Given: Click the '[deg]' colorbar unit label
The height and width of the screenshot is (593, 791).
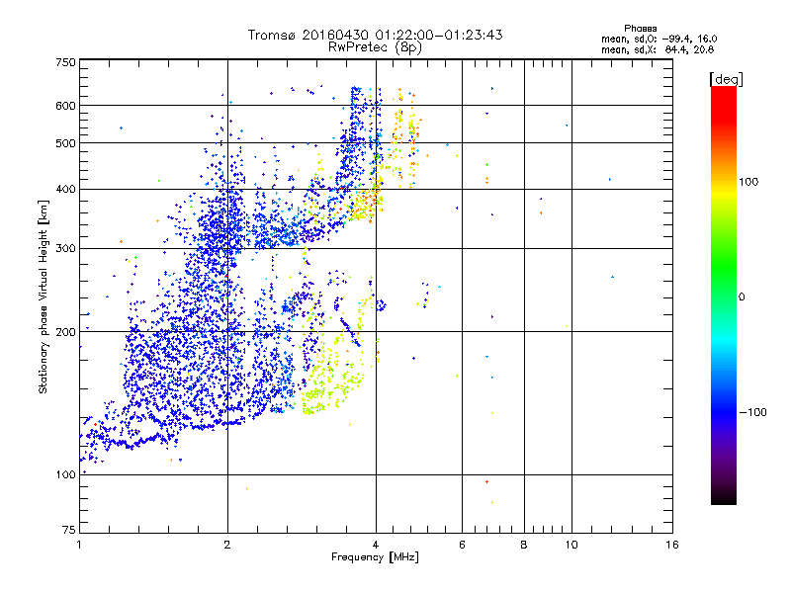Looking at the screenshot, I should [x=726, y=79].
